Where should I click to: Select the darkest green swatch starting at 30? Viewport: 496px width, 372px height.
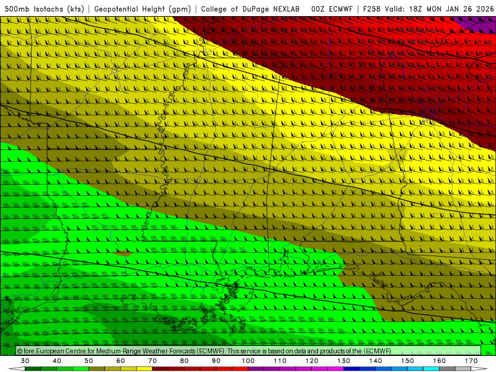tap(33, 369)
